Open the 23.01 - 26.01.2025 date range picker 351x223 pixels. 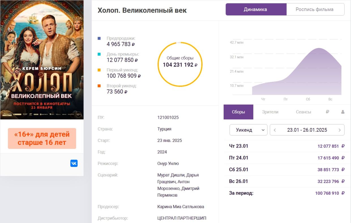pos(307,130)
